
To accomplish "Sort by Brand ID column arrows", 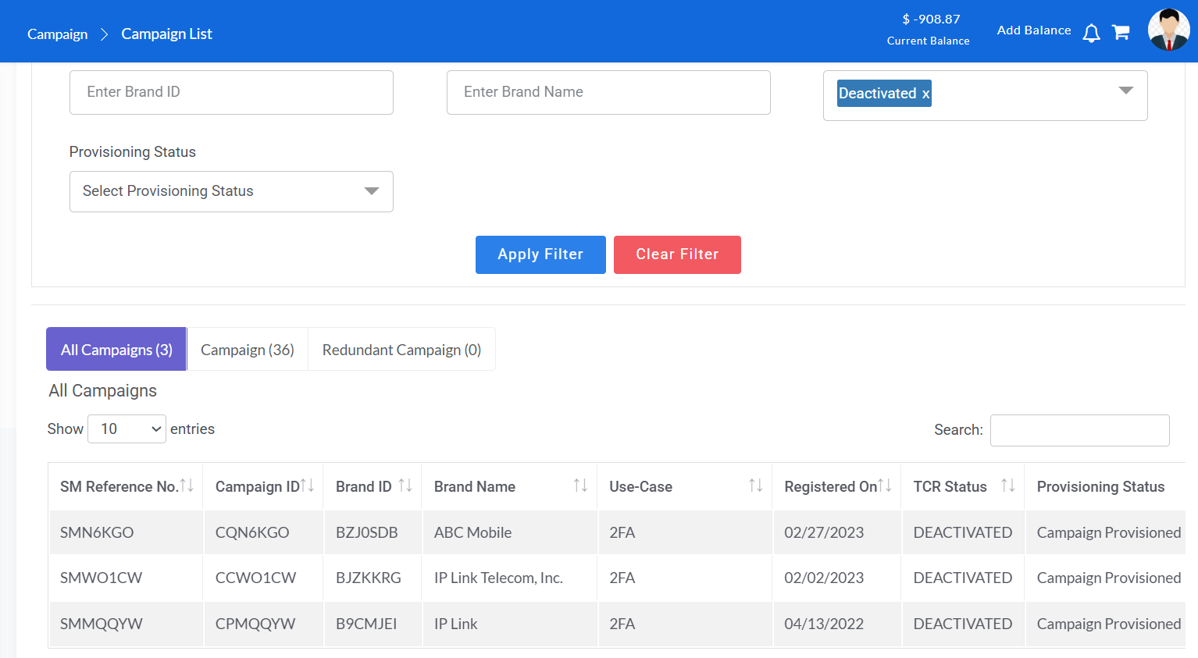I will [405, 485].
